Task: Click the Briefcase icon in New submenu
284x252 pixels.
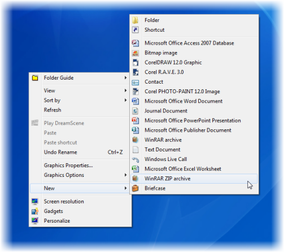Action: pos(135,188)
